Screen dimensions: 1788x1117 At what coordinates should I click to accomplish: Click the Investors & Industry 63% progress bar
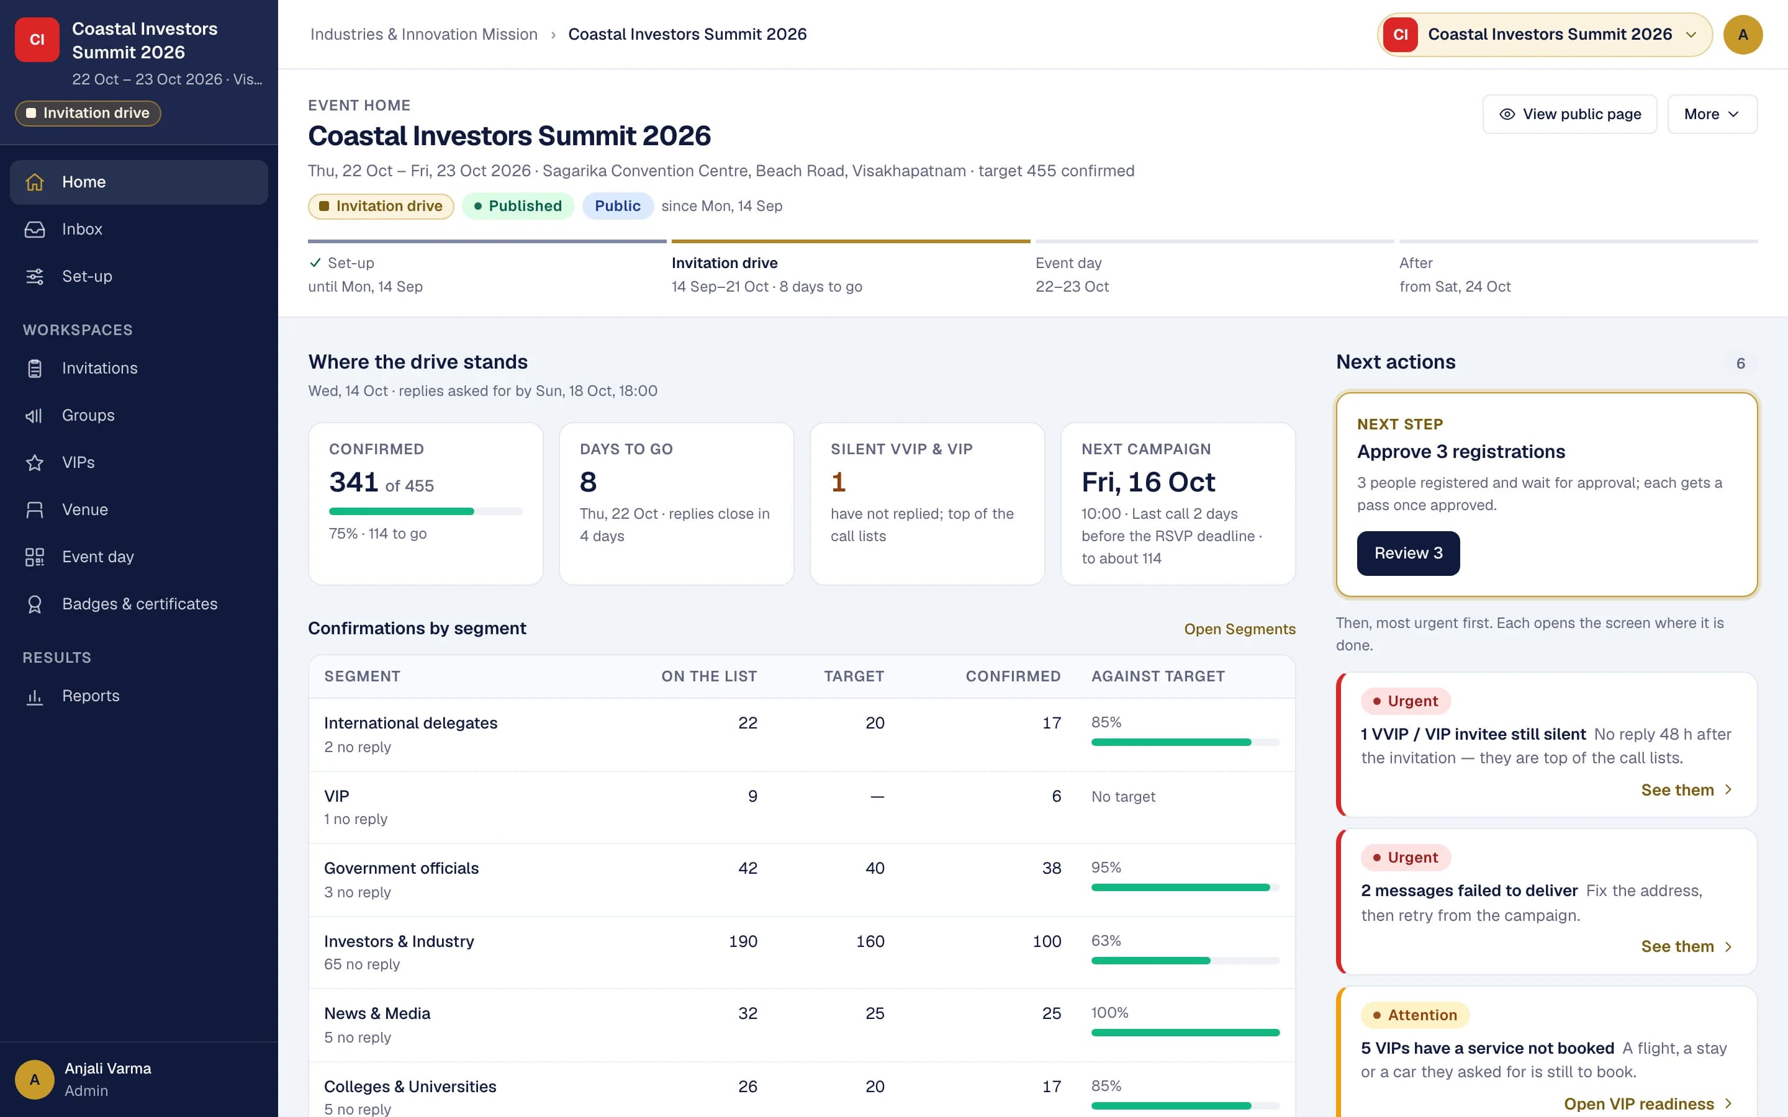(1185, 961)
